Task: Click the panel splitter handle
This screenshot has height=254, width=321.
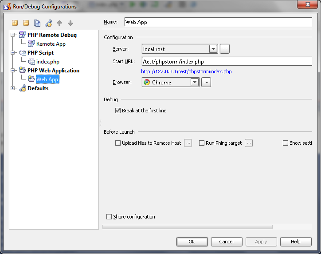Action: pos(100,123)
